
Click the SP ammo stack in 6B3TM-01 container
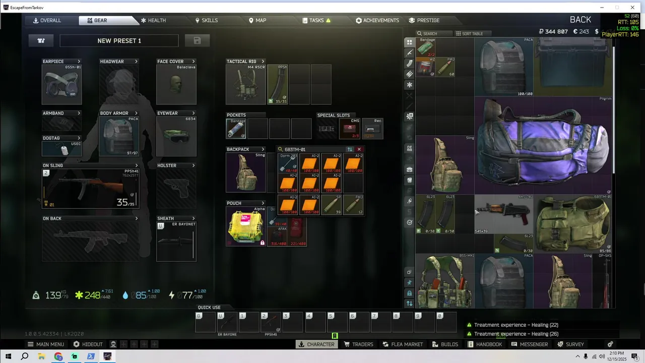click(x=332, y=205)
